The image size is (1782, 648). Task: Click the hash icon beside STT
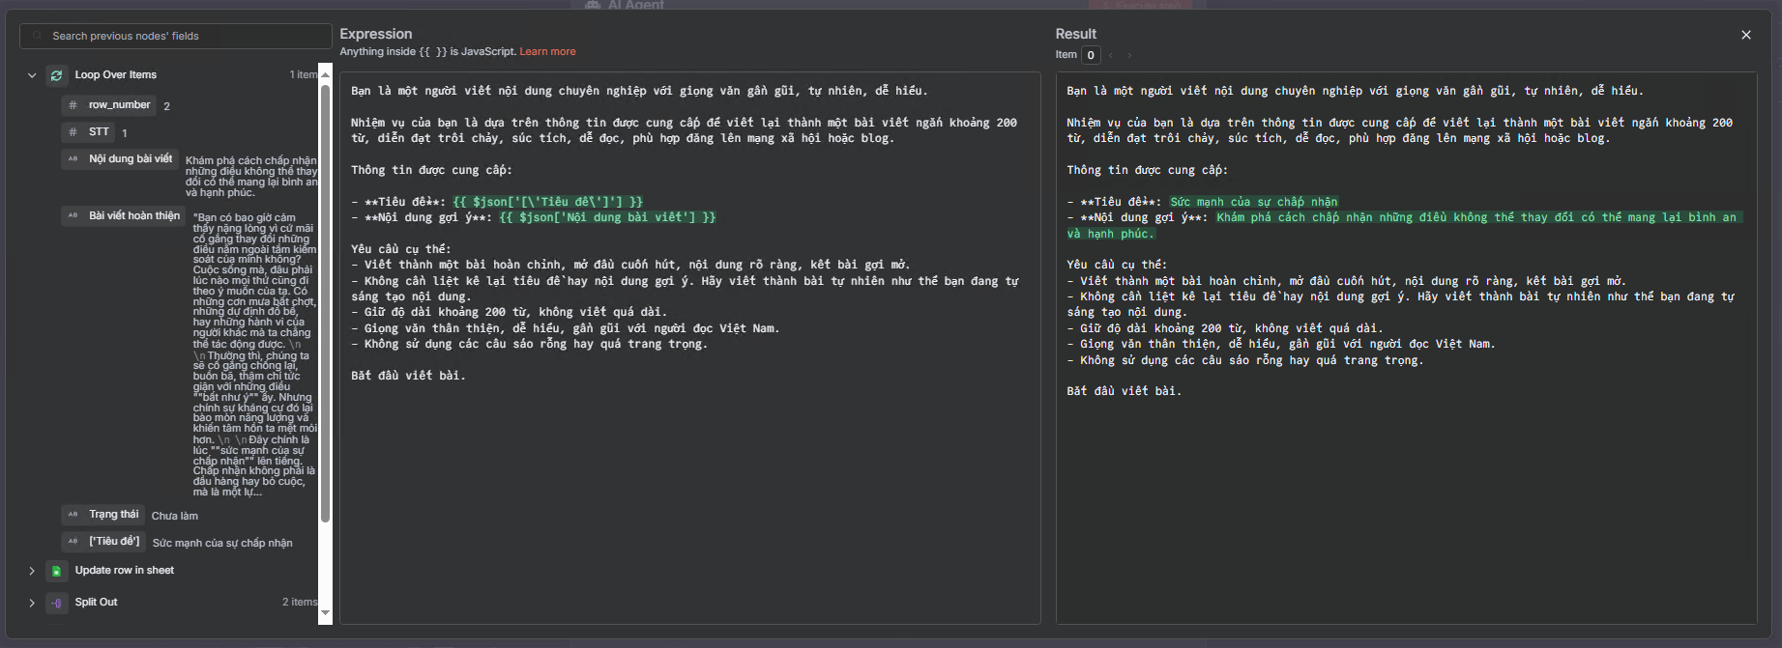coord(73,132)
